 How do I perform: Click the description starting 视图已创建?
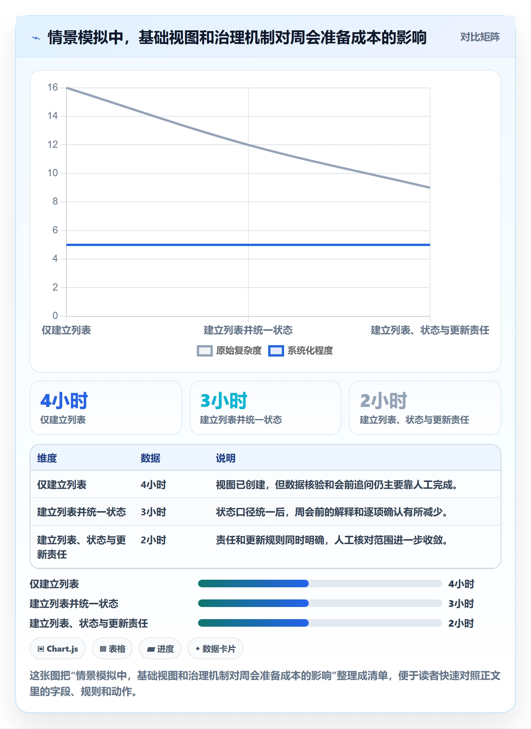tap(337, 485)
